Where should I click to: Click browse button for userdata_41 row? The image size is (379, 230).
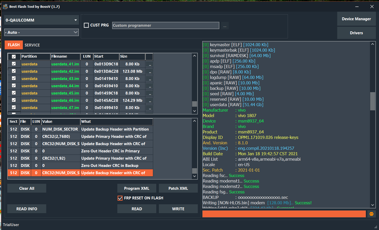pos(150,64)
